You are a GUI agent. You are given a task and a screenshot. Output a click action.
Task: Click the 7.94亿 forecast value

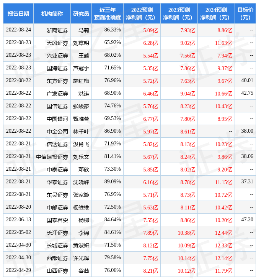225,56
